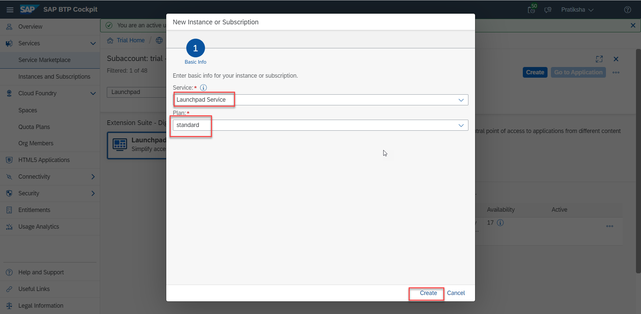The width and height of the screenshot is (641, 314).
Task: Open the Service dropdown list
Action: pos(461,100)
